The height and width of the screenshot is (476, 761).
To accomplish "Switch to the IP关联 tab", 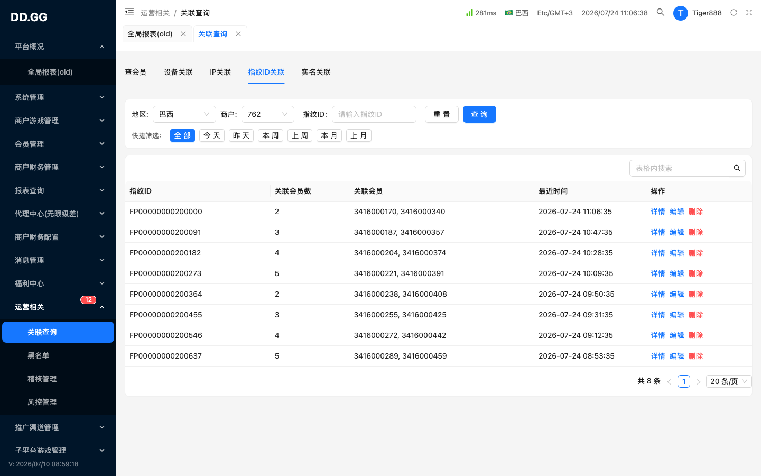I will tap(220, 72).
